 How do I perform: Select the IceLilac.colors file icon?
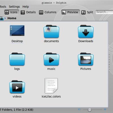click(x=51, y=86)
